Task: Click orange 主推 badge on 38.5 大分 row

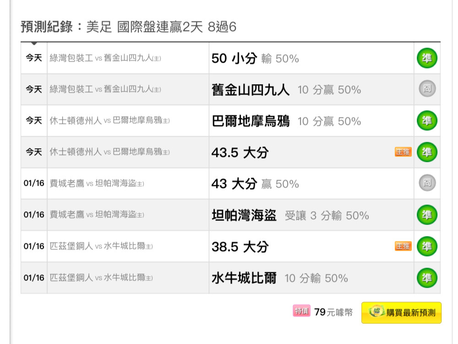Action: pyautogui.click(x=403, y=246)
